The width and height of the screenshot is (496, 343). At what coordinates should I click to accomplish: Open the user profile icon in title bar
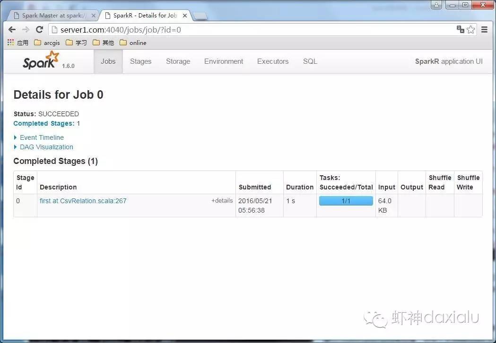pos(436,5)
